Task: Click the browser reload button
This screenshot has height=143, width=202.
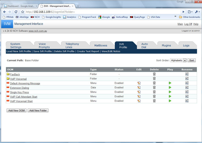Action: tap(16, 12)
